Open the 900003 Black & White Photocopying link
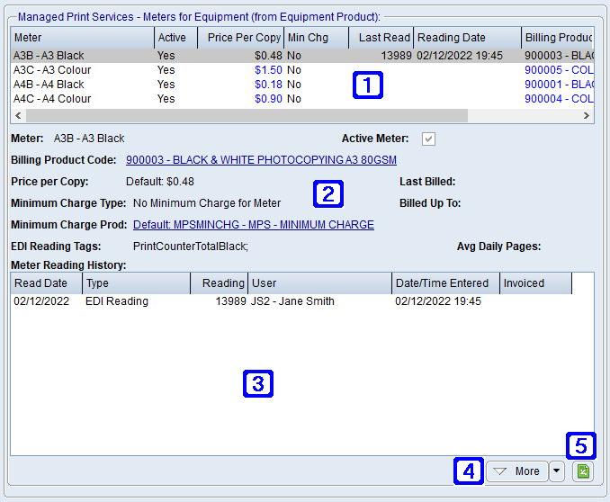Image resolution: width=610 pixels, height=502 pixels. pyautogui.click(x=261, y=159)
